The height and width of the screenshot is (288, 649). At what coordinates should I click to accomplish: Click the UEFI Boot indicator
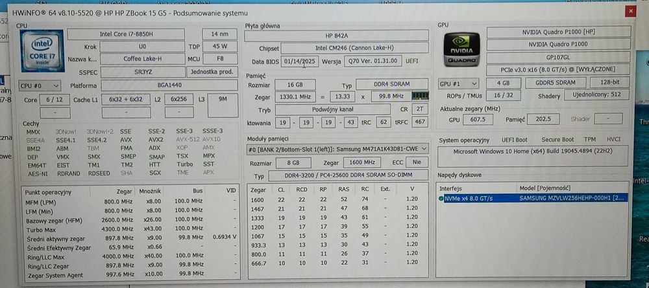(x=515, y=140)
